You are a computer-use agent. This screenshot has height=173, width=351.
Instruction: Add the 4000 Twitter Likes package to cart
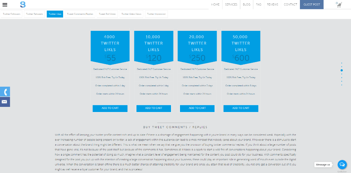coord(110,108)
